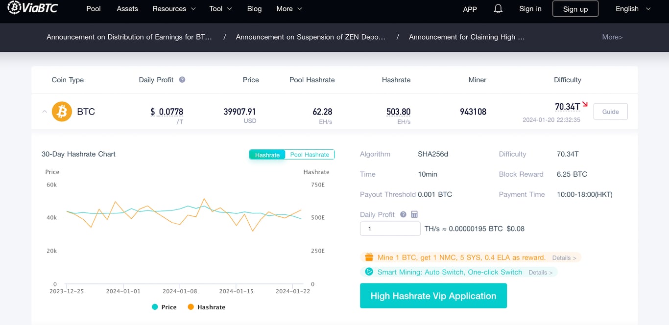The height and width of the screenshot is (325, 669).
Task: Open the English language dropdown
Action: 633,9
